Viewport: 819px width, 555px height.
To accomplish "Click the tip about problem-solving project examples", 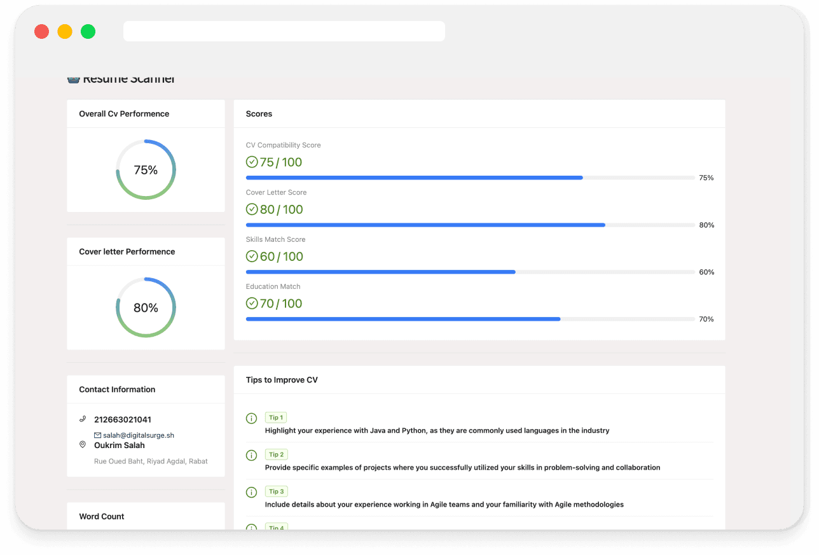I will click(x=463, y=468).
